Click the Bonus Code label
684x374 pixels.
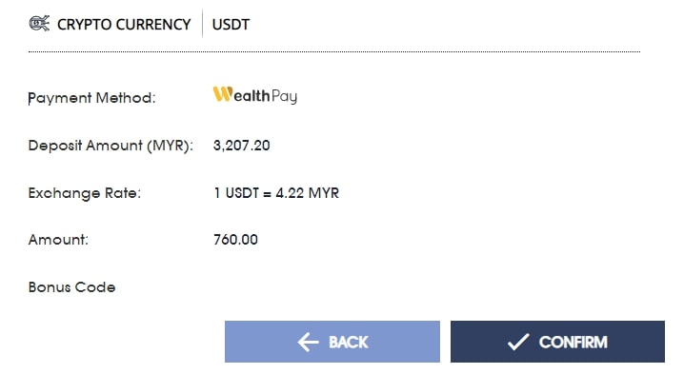[x=72, y=287]
